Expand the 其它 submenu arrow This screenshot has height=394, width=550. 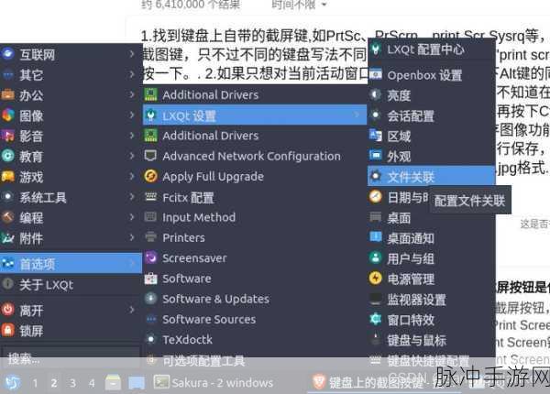tap(132, 74)
